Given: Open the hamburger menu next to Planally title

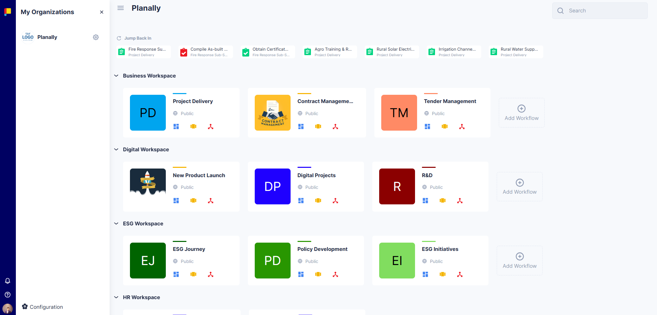Looking at the screenshot, I should pyautogui.click(x=120, y=8).
